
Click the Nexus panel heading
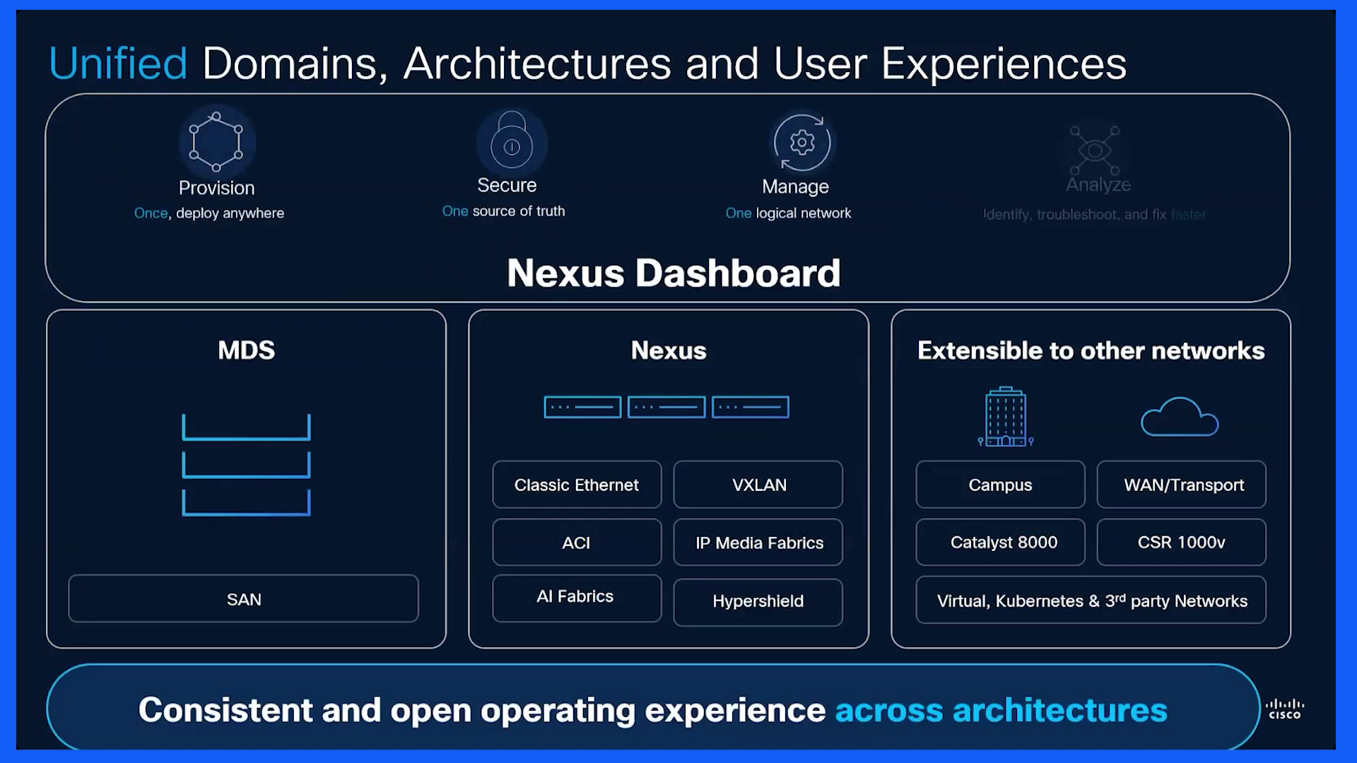click(x=669, y=350)
